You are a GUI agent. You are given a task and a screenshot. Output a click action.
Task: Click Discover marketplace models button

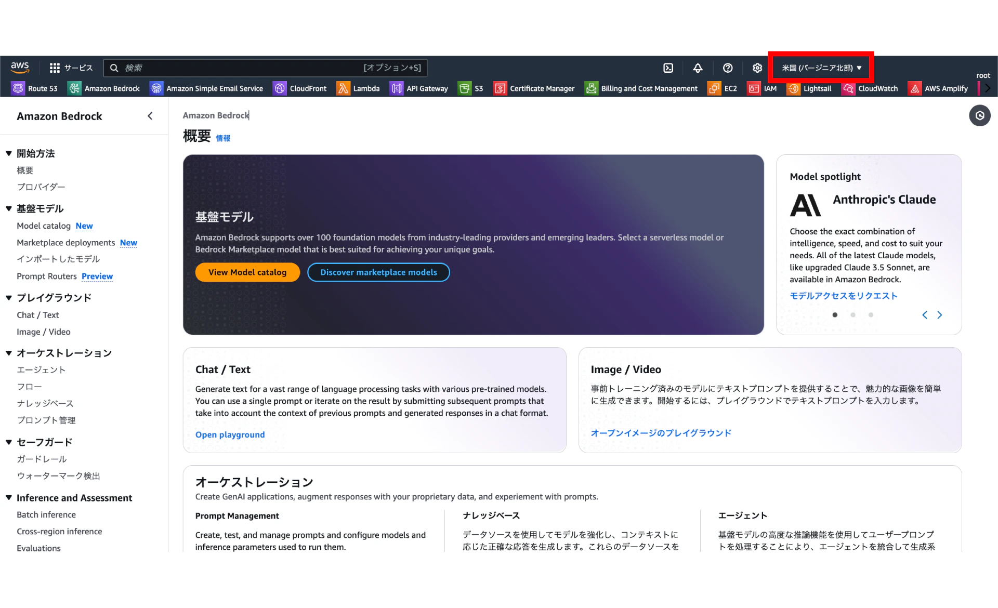coord(378,272)
